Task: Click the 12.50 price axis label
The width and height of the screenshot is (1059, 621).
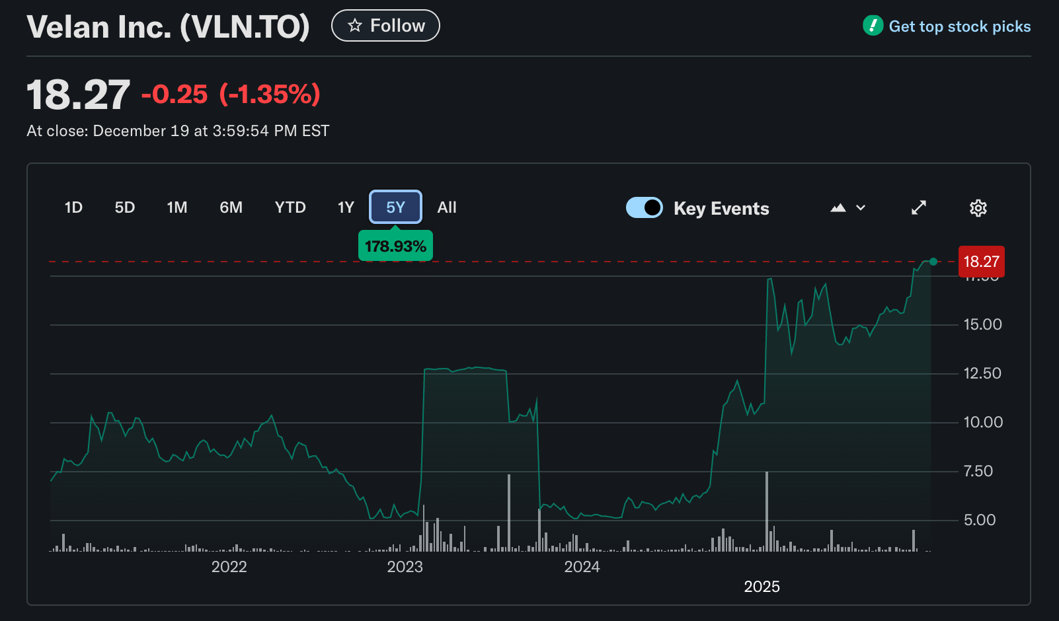Action: [x=982, y=373]
